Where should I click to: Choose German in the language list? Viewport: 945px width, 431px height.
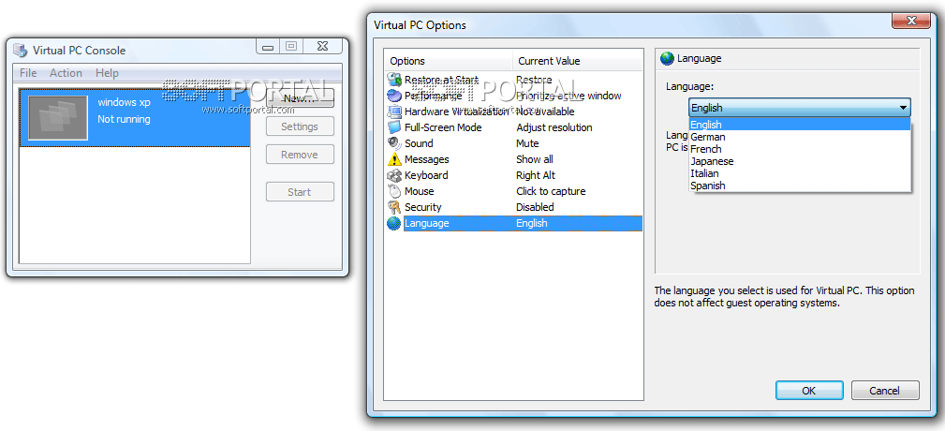tap(799, 137)
